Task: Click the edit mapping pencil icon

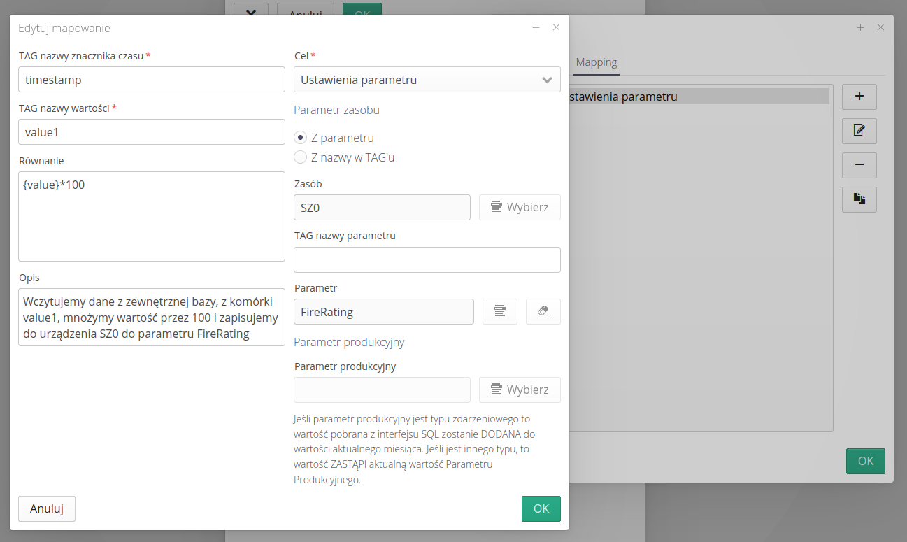Action: coord(859,131)
